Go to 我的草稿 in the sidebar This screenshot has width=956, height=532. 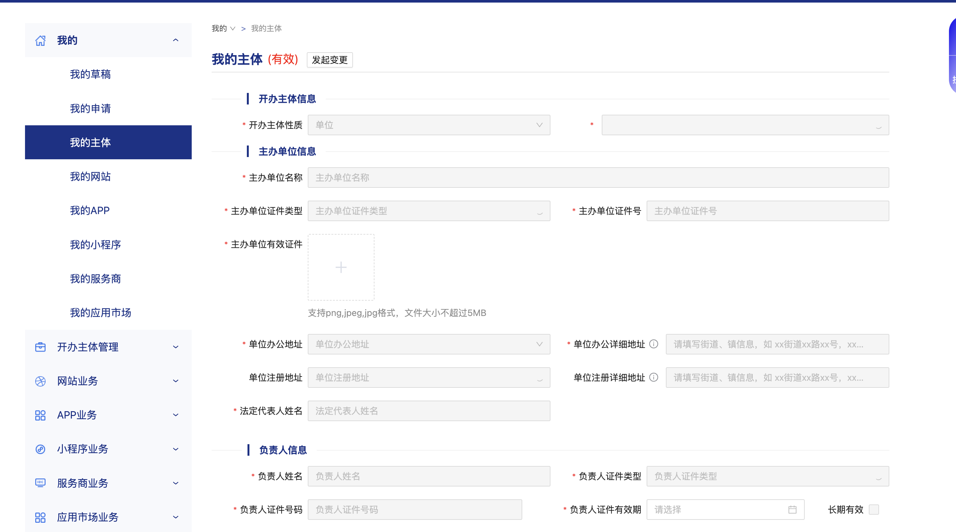(90, 74)
